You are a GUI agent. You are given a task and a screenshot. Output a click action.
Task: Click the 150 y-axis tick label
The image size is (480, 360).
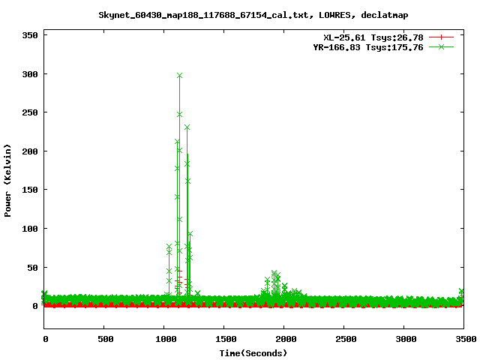click(30, 190)
